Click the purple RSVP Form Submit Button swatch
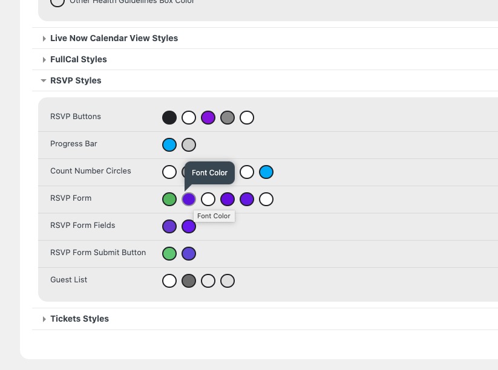This screenshot has height=370, width=498. pyautogui.click(x=189, y=253)
